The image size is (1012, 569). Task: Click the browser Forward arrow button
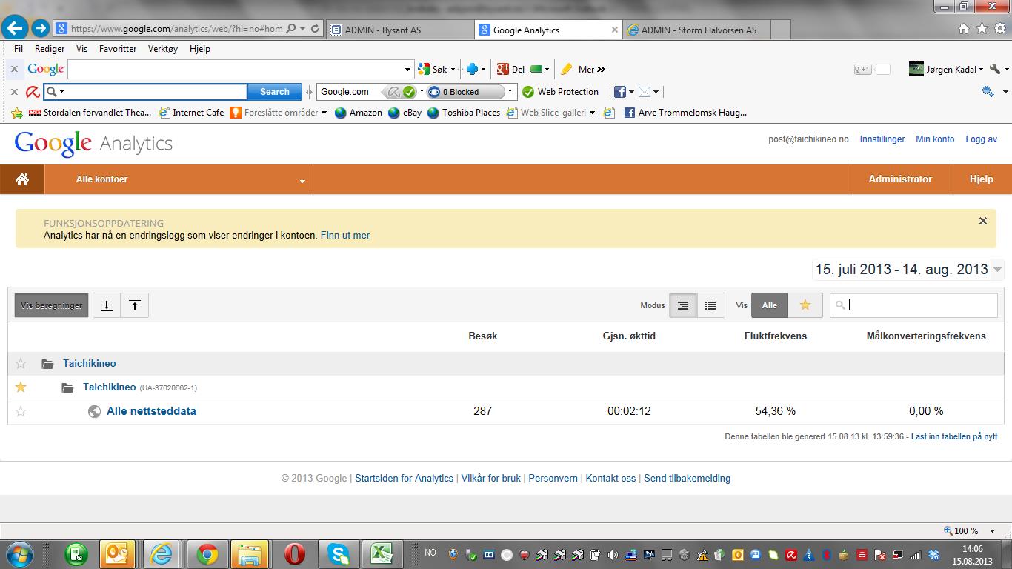coord(40,29)
